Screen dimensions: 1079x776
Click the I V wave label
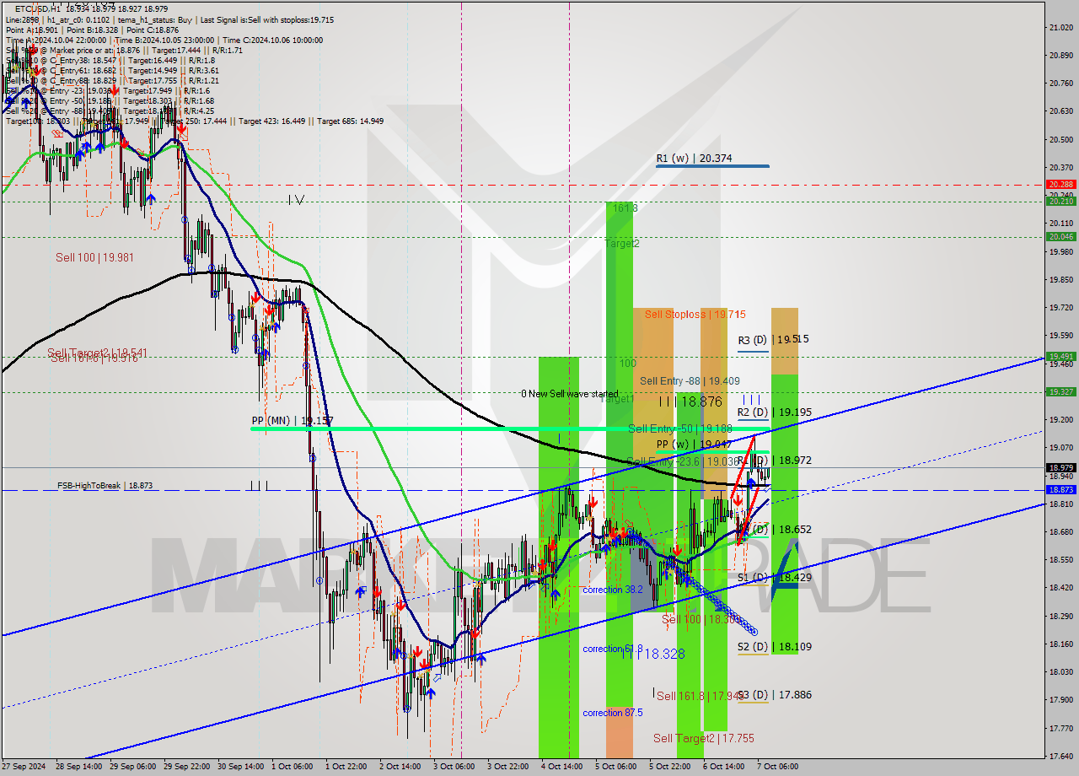tap(295, 200)
